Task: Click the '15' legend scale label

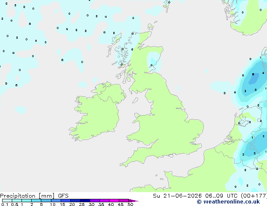Action: click(x=62, y=204)
